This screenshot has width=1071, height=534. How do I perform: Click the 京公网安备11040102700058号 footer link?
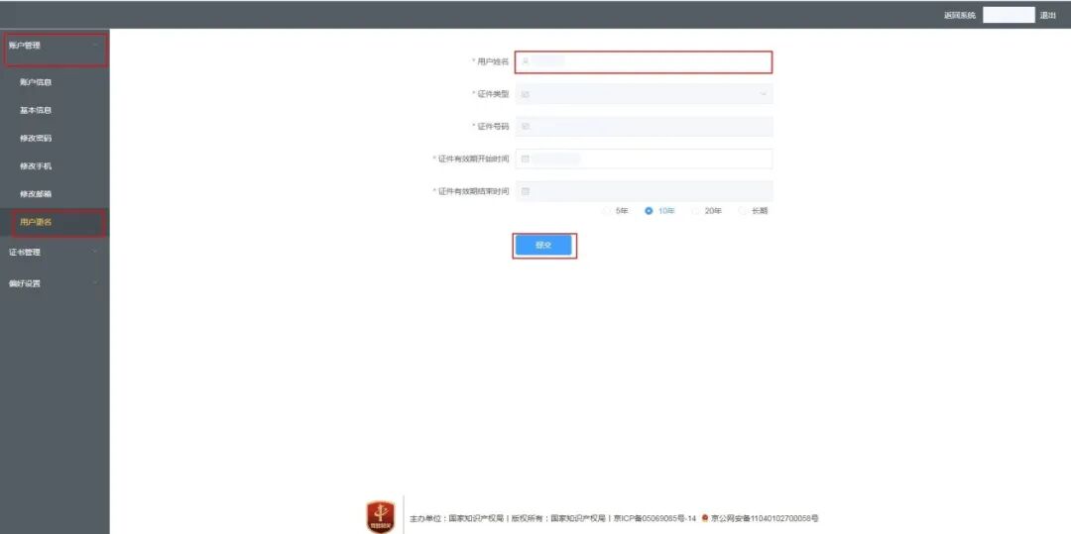coord(765,519)
